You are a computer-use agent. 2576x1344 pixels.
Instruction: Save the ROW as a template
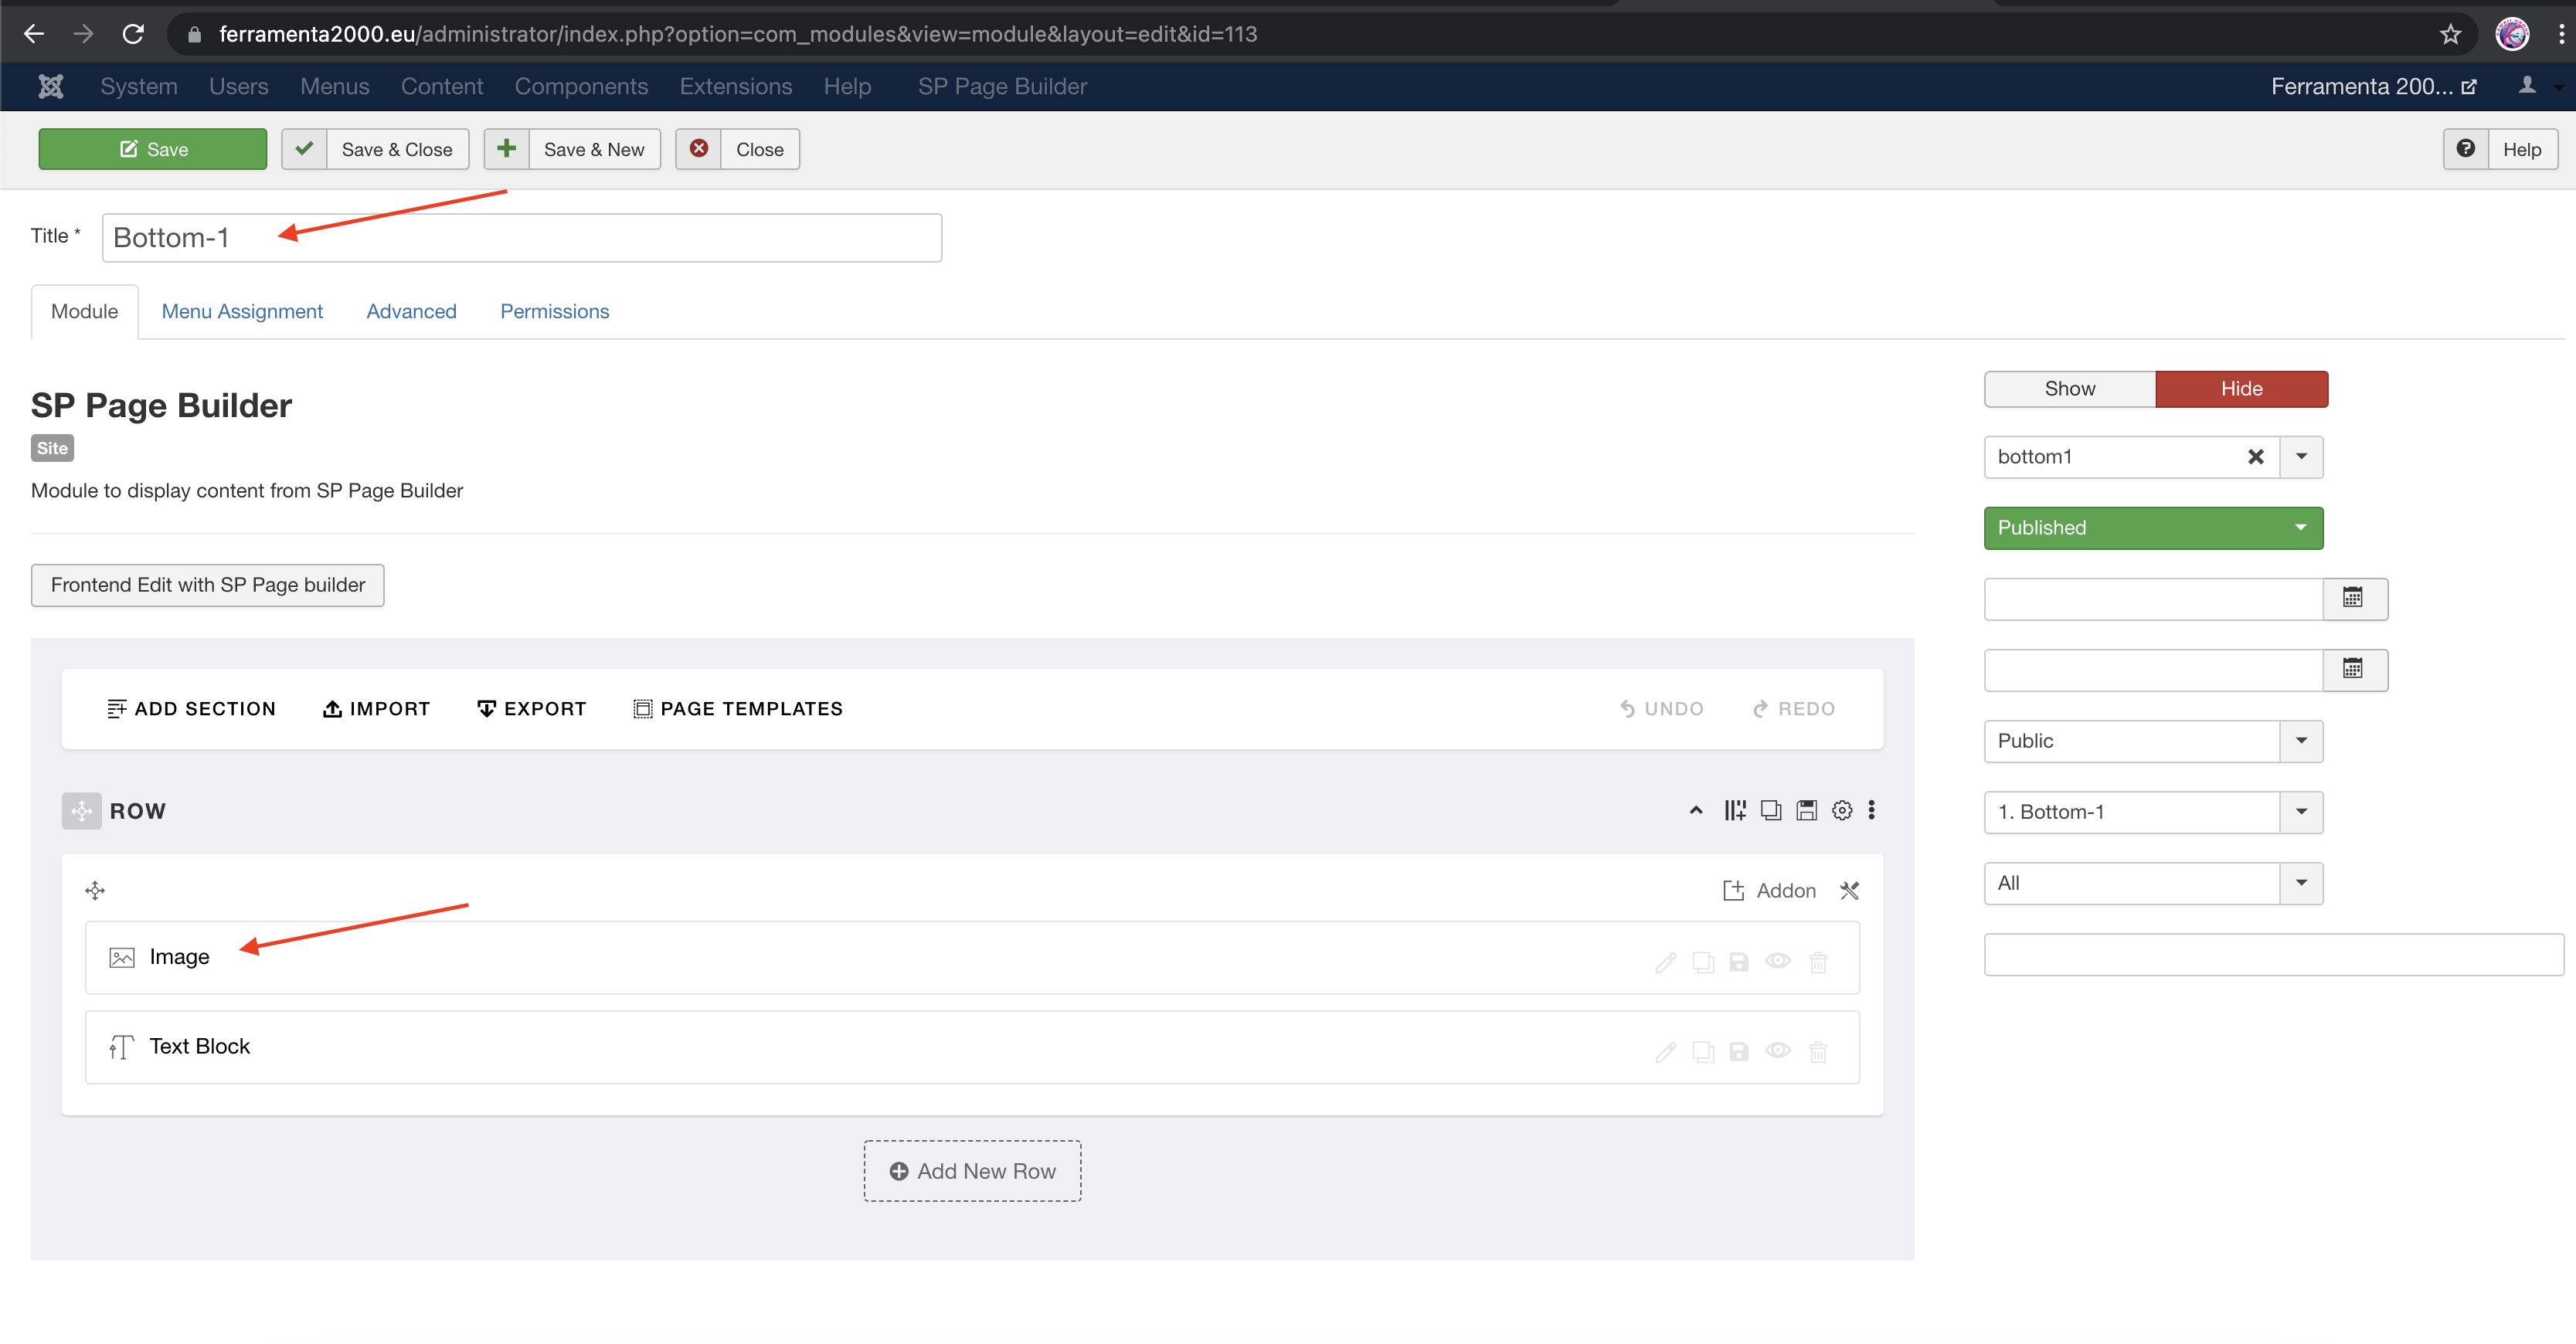1806,810
